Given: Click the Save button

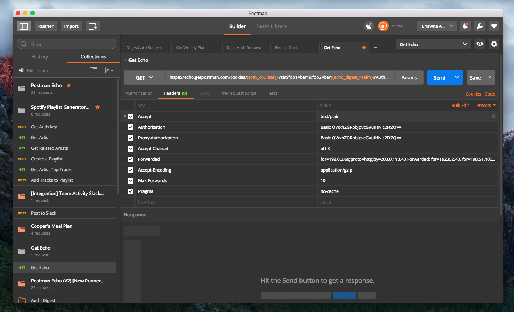Looking at the screenshot, I should point(475,77).
